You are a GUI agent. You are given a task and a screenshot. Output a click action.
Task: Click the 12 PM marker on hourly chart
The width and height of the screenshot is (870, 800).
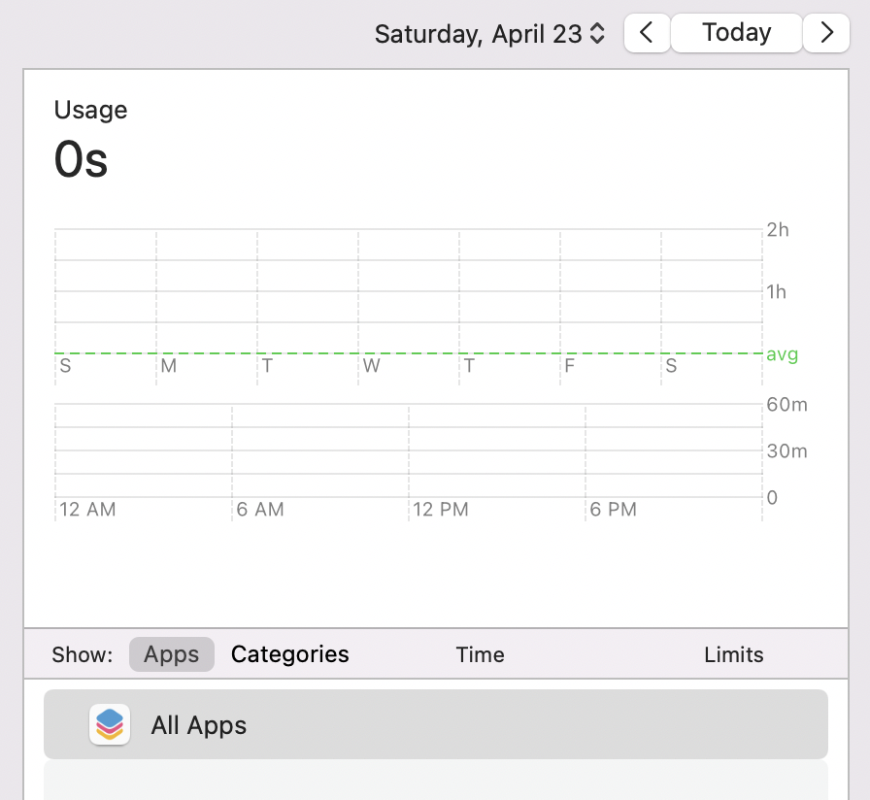(x=441, y=510)
